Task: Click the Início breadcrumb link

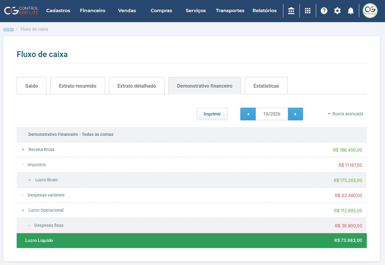Action: [x=8, y=29]
